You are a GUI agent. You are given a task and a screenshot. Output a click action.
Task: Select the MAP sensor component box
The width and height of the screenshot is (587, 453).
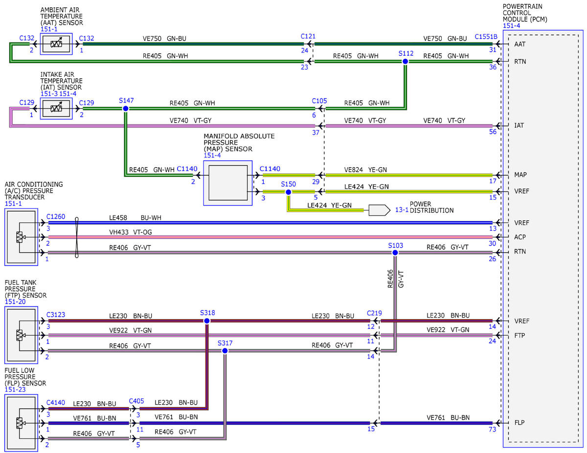pos(228,183)
